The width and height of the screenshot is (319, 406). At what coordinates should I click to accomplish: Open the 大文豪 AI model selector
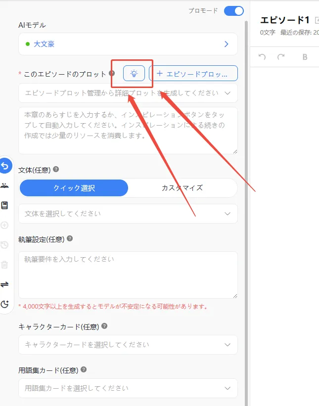click(x=128, y=44)
